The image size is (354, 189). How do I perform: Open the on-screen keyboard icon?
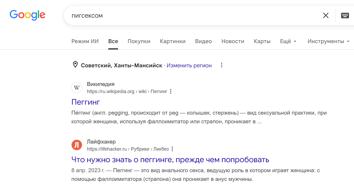coord(345,15)
